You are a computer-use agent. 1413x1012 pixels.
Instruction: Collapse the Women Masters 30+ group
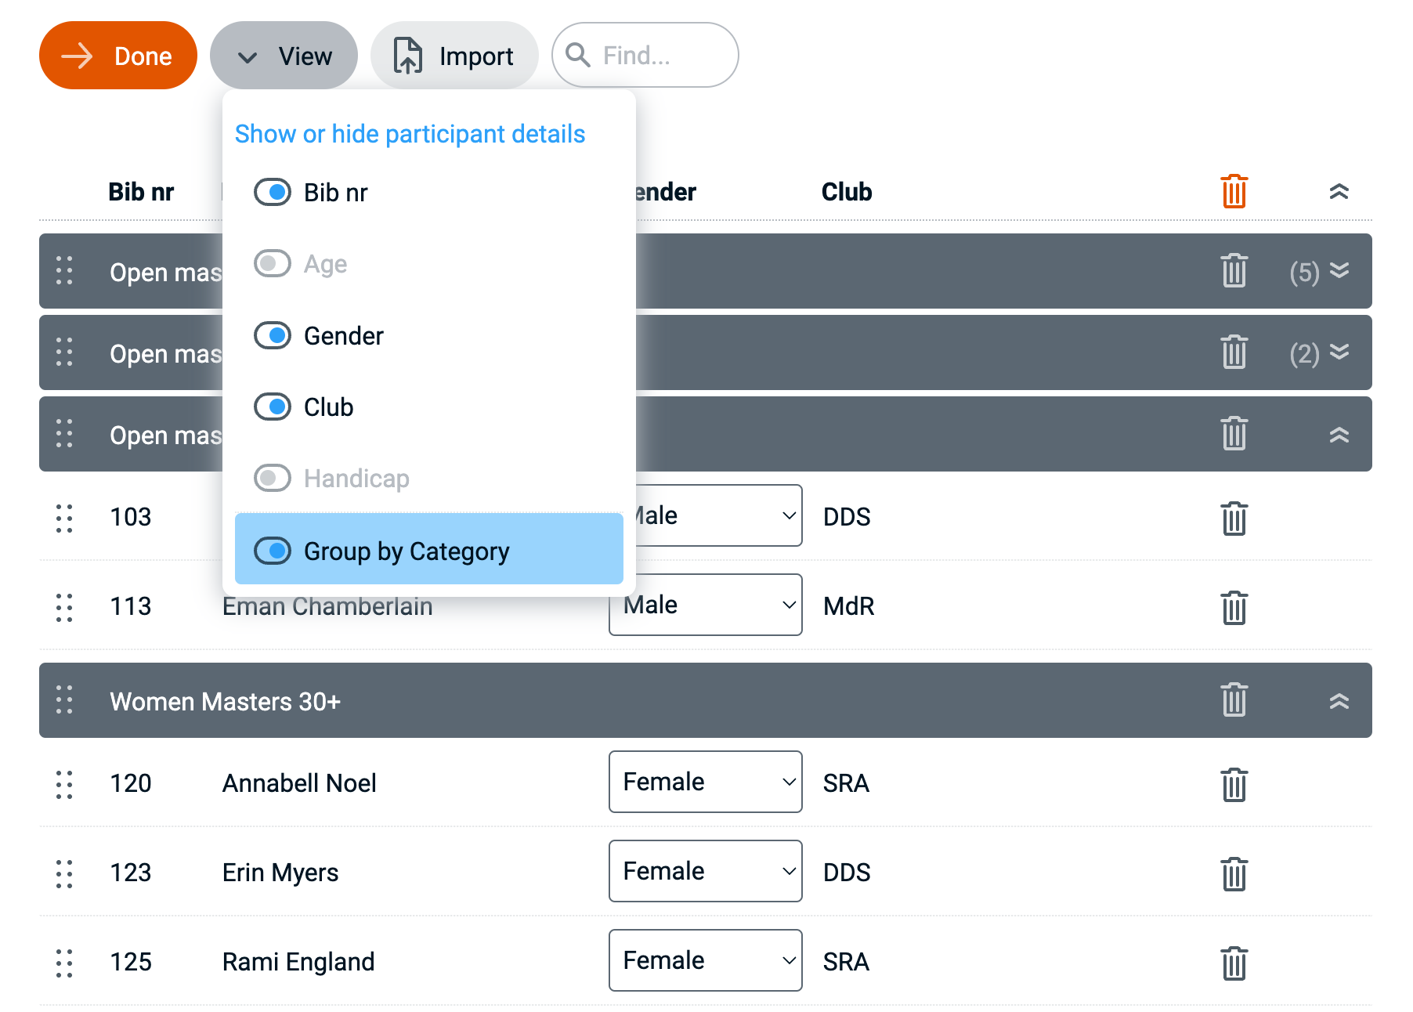1339,700
